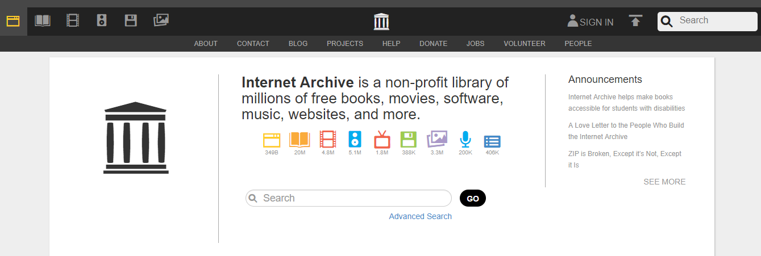This screenshot has height=256, width=761.
Task: Click SIGN IN in the top bar
Action: pos(590,22)
